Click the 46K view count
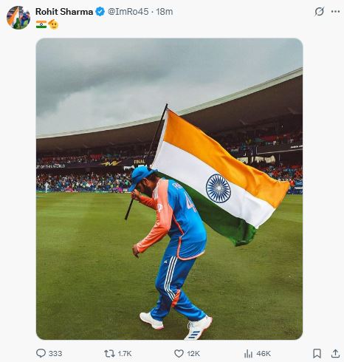The image size is (344, 362). point(264,354)
